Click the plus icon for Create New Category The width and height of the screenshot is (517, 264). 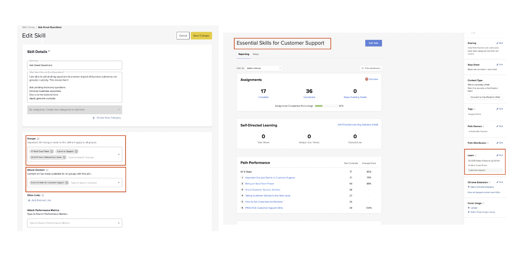(94, 118)
